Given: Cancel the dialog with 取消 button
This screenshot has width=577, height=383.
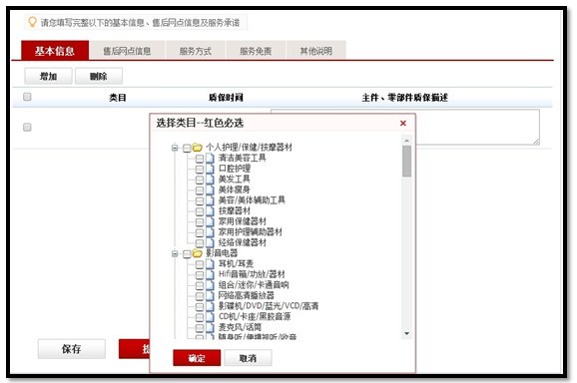Looking at the screenshot, I should click(x=248, y=358).
